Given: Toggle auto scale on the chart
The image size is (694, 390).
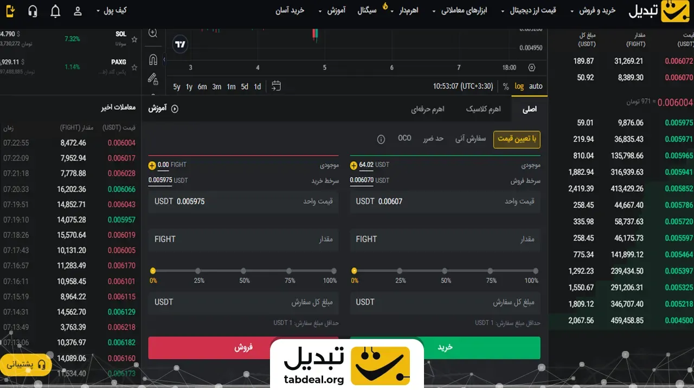Looking at the screenshot, I should pyautogui.click(x=536, y=86).
